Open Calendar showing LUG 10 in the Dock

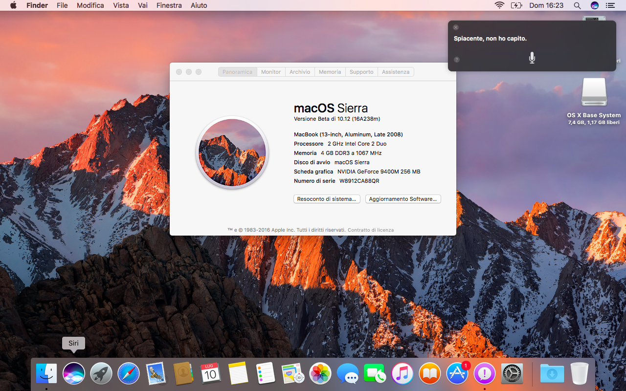(x=211, y=374)
